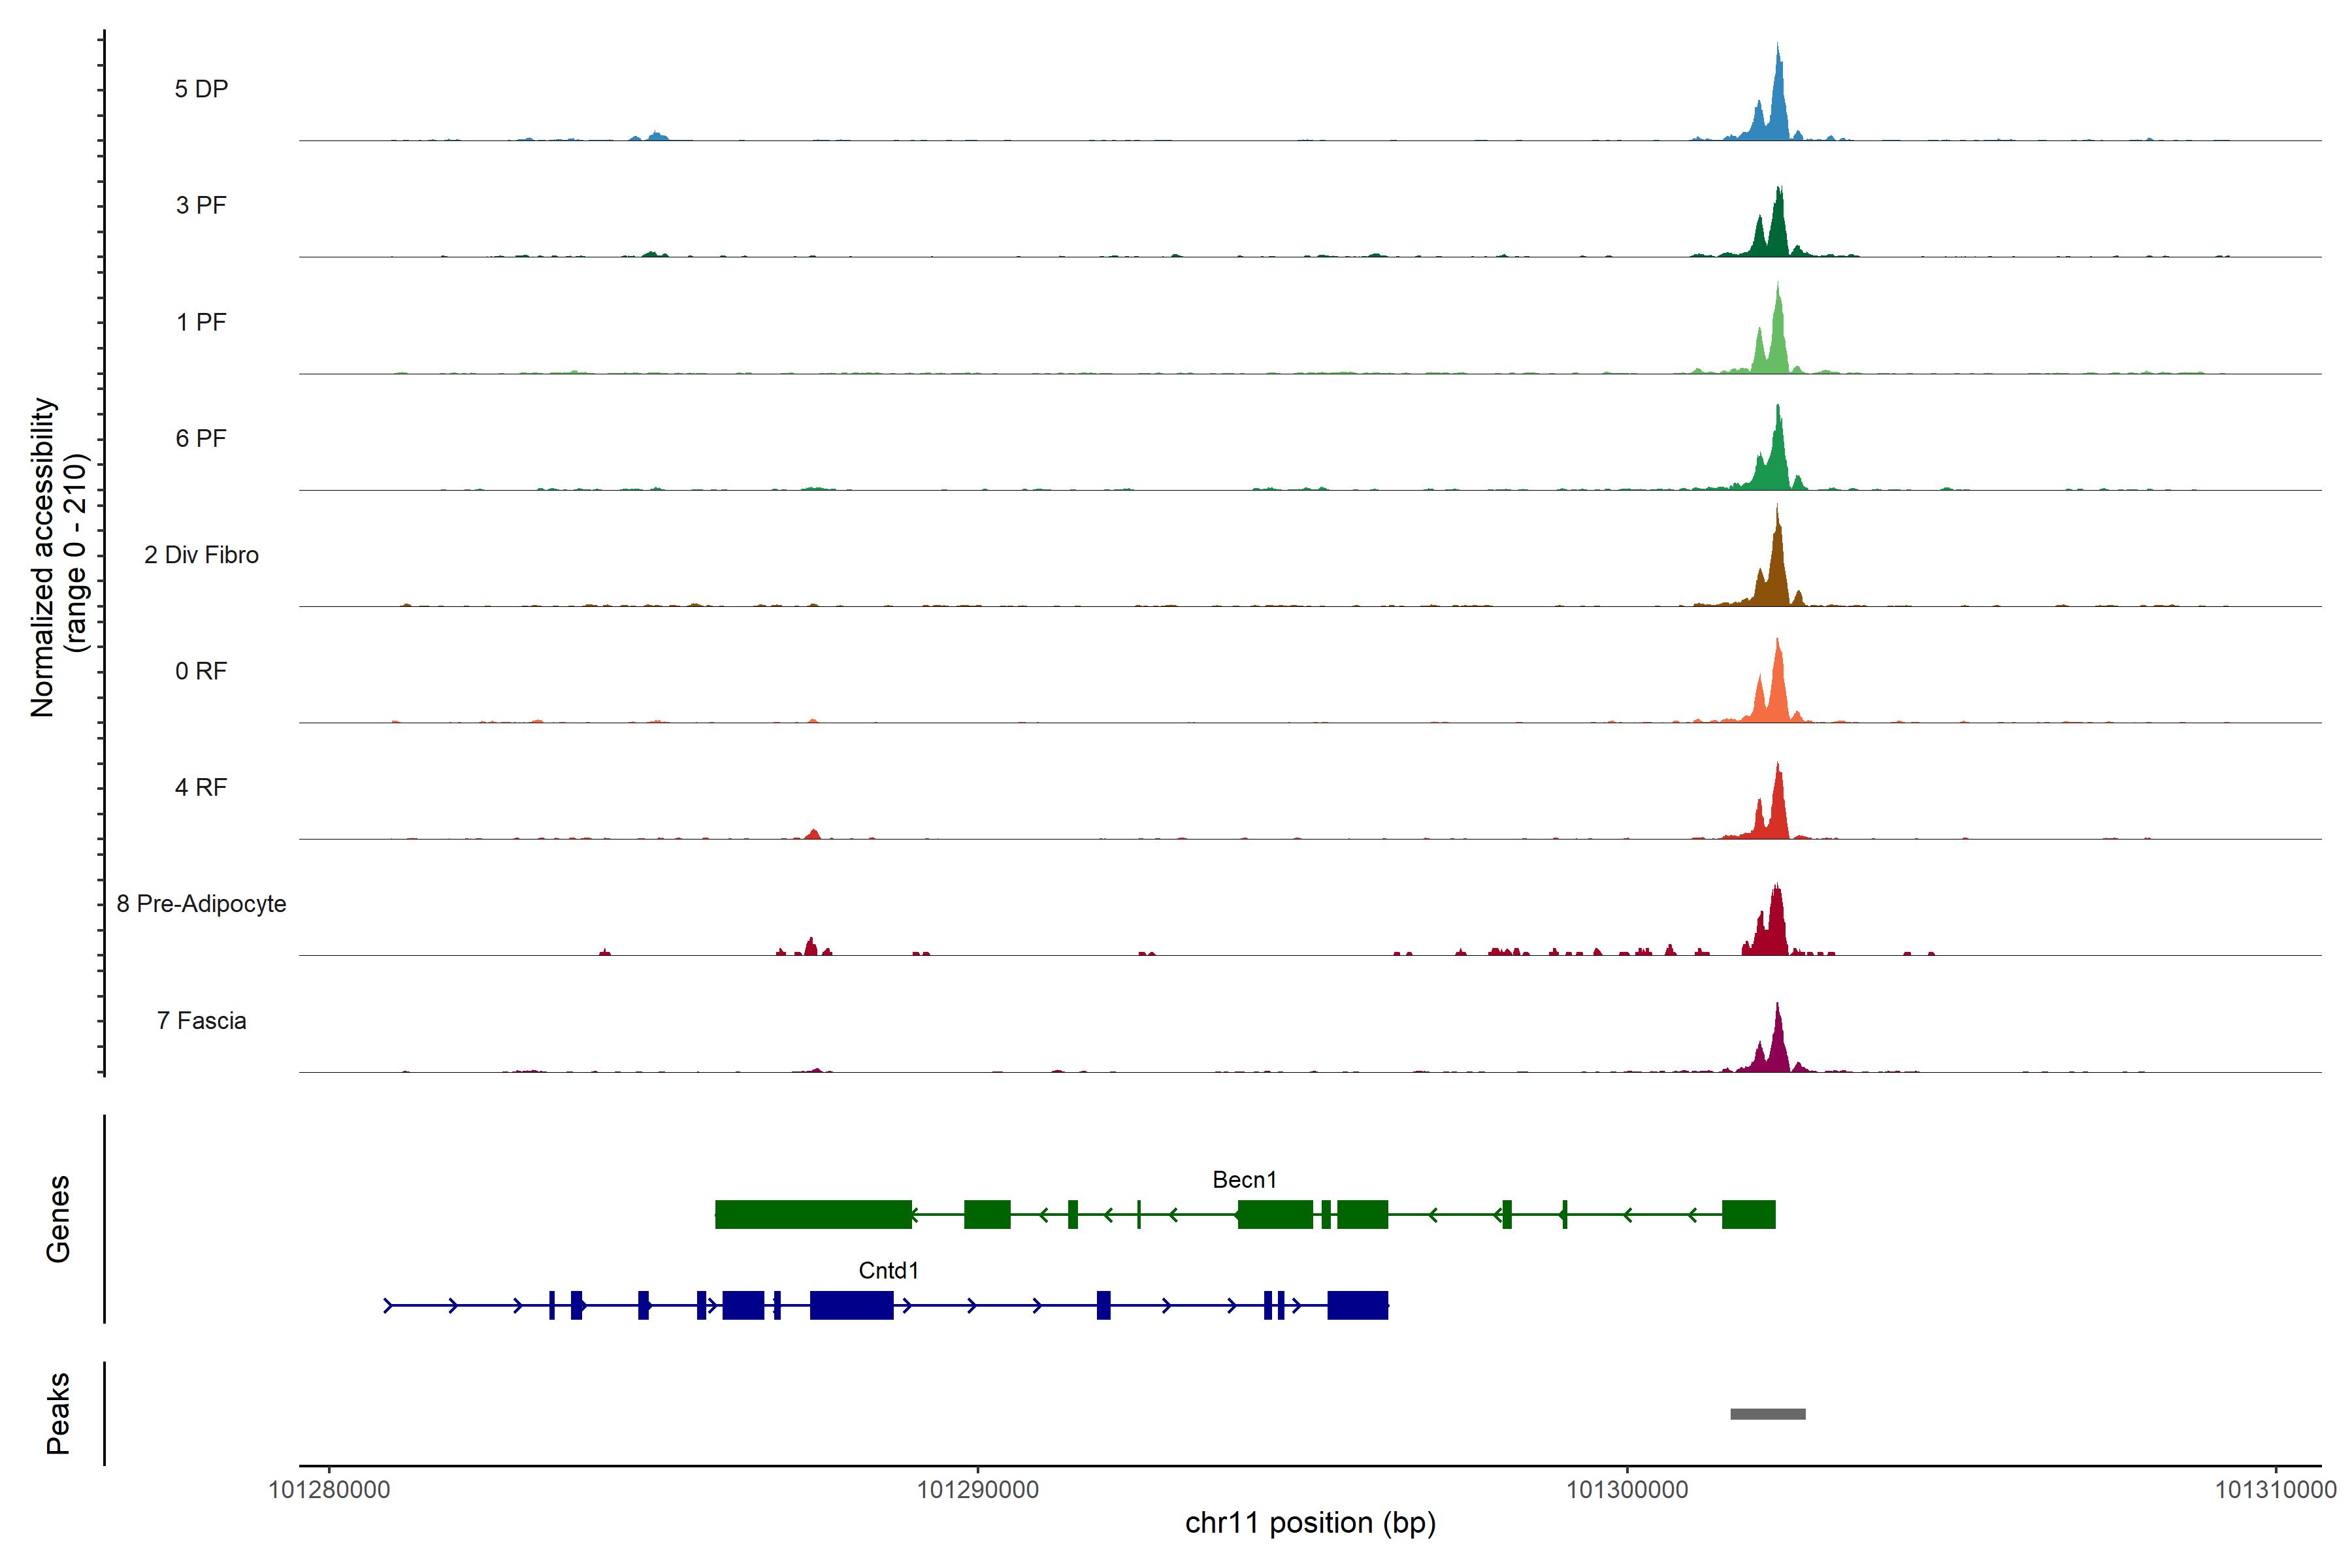Click the largest green Becn1 exon block
The height and width of the screenshot is (1568, 2352).
(813, 1214)
